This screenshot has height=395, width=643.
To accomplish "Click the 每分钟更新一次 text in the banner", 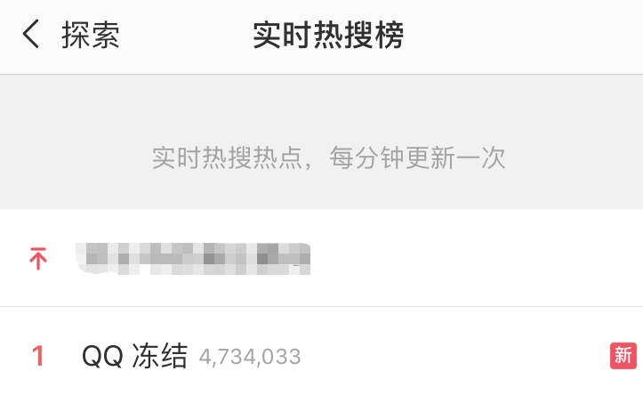I will [417, 157].
